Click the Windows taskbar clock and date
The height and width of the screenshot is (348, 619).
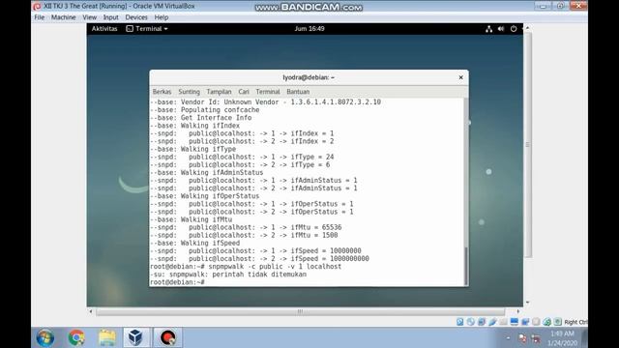tap(562, 338)
